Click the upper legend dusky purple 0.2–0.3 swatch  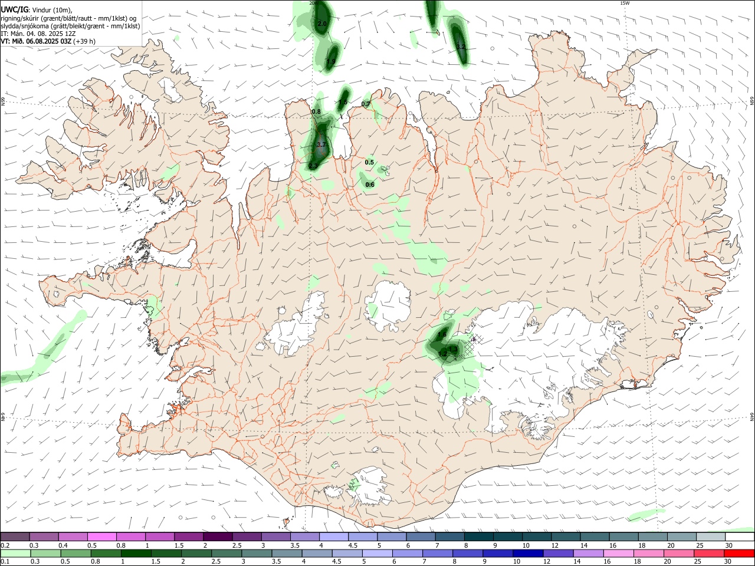pyautogui.click(x=14, y=537)
